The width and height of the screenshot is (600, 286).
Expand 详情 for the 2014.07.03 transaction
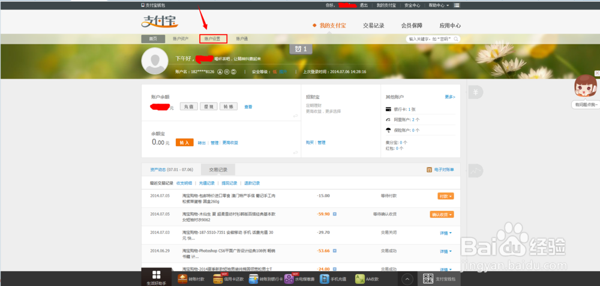coord(446,233)
